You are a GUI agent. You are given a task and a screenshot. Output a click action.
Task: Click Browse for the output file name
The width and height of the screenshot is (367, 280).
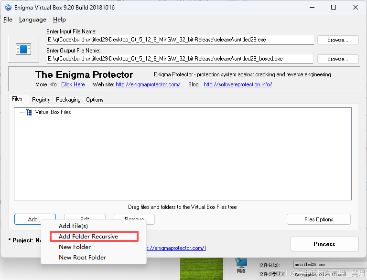338,59
